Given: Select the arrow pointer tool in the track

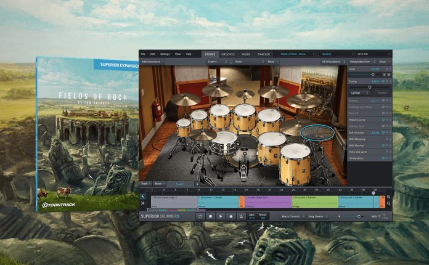Looking at the screenshot, I should pyautogui.click(x=142, y=197).
